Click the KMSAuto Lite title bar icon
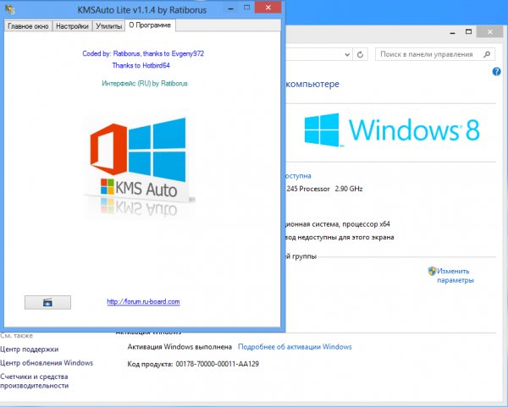The width and height of the screenshot is (508, 407). pyautogui.click(x=10, y=9)
